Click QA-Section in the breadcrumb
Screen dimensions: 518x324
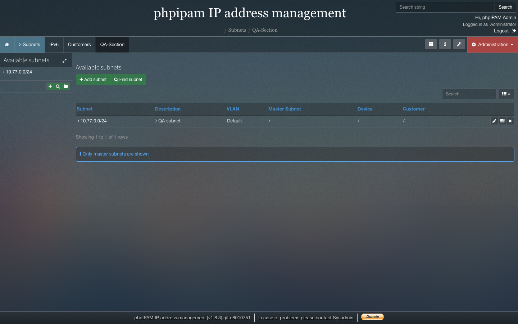(x=265, y=30)
